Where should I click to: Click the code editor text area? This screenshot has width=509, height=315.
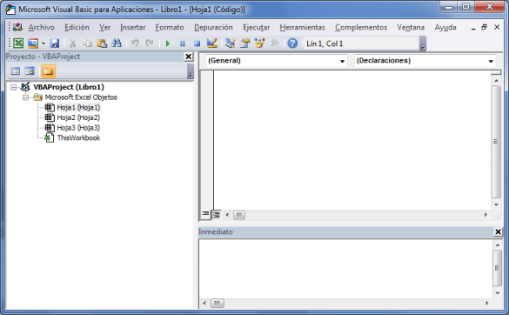coord(352,140)
